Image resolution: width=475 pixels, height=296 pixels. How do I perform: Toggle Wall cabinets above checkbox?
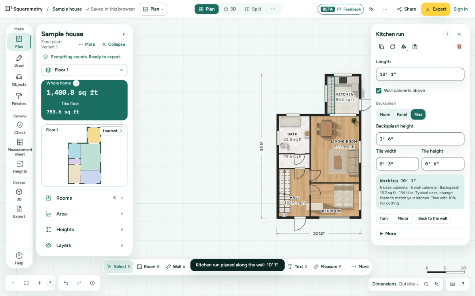click(x=379, y=91)
